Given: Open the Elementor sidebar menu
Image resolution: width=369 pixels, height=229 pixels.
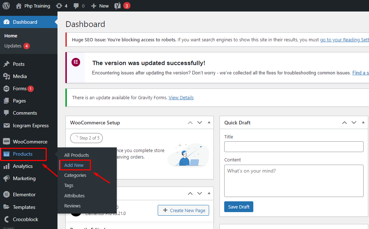Looking at the screenshot, I should pos(24,194).
